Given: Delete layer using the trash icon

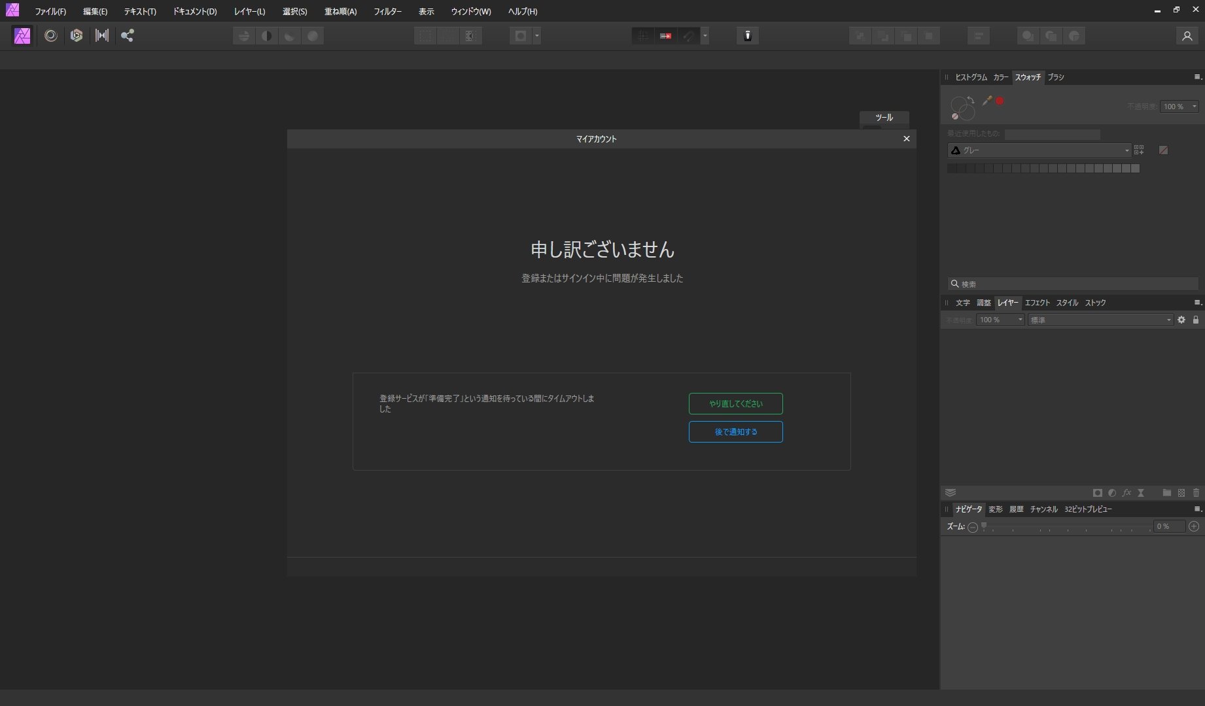Looking at the screenshot, I should click(x=1196, y=493).
